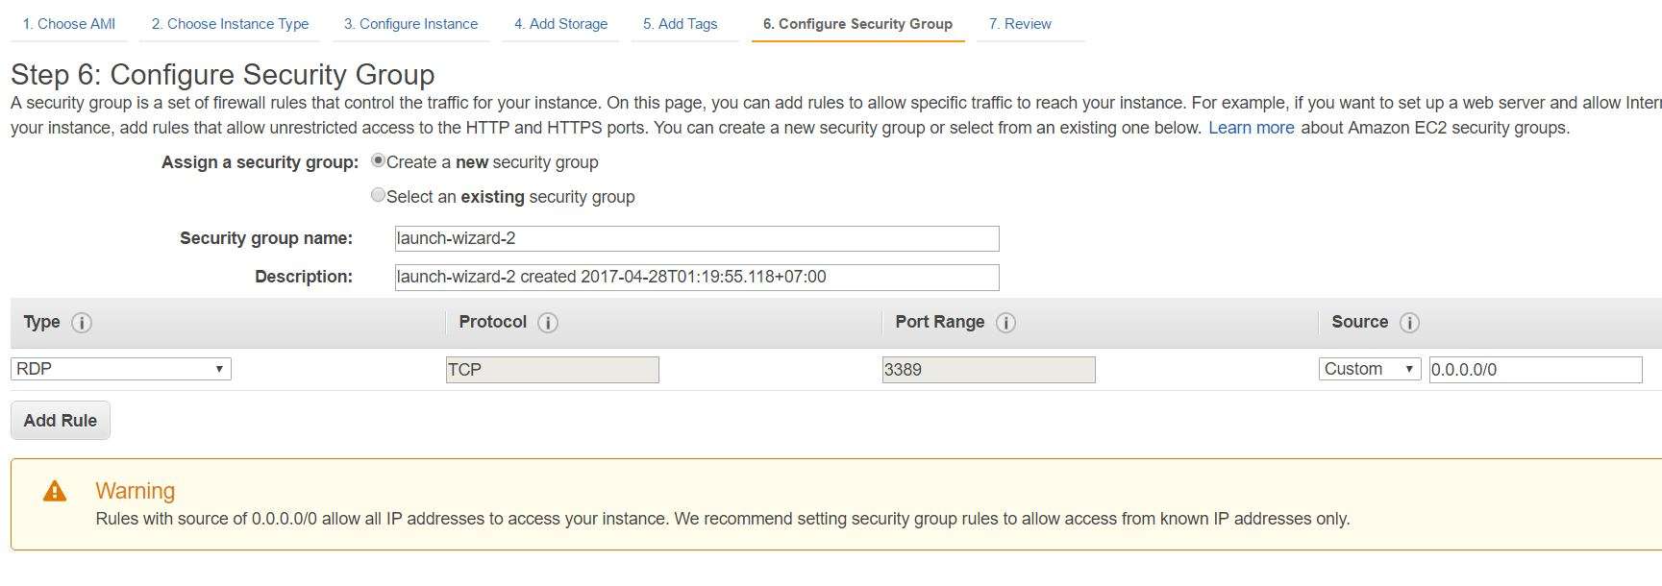The width and height of the screenshot is (1662, 586).
Task: Select Create a new security group
Action: click(x=378, y=161)
